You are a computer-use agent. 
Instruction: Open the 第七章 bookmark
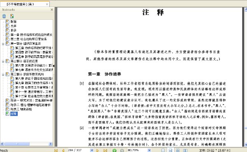[34, 70]
